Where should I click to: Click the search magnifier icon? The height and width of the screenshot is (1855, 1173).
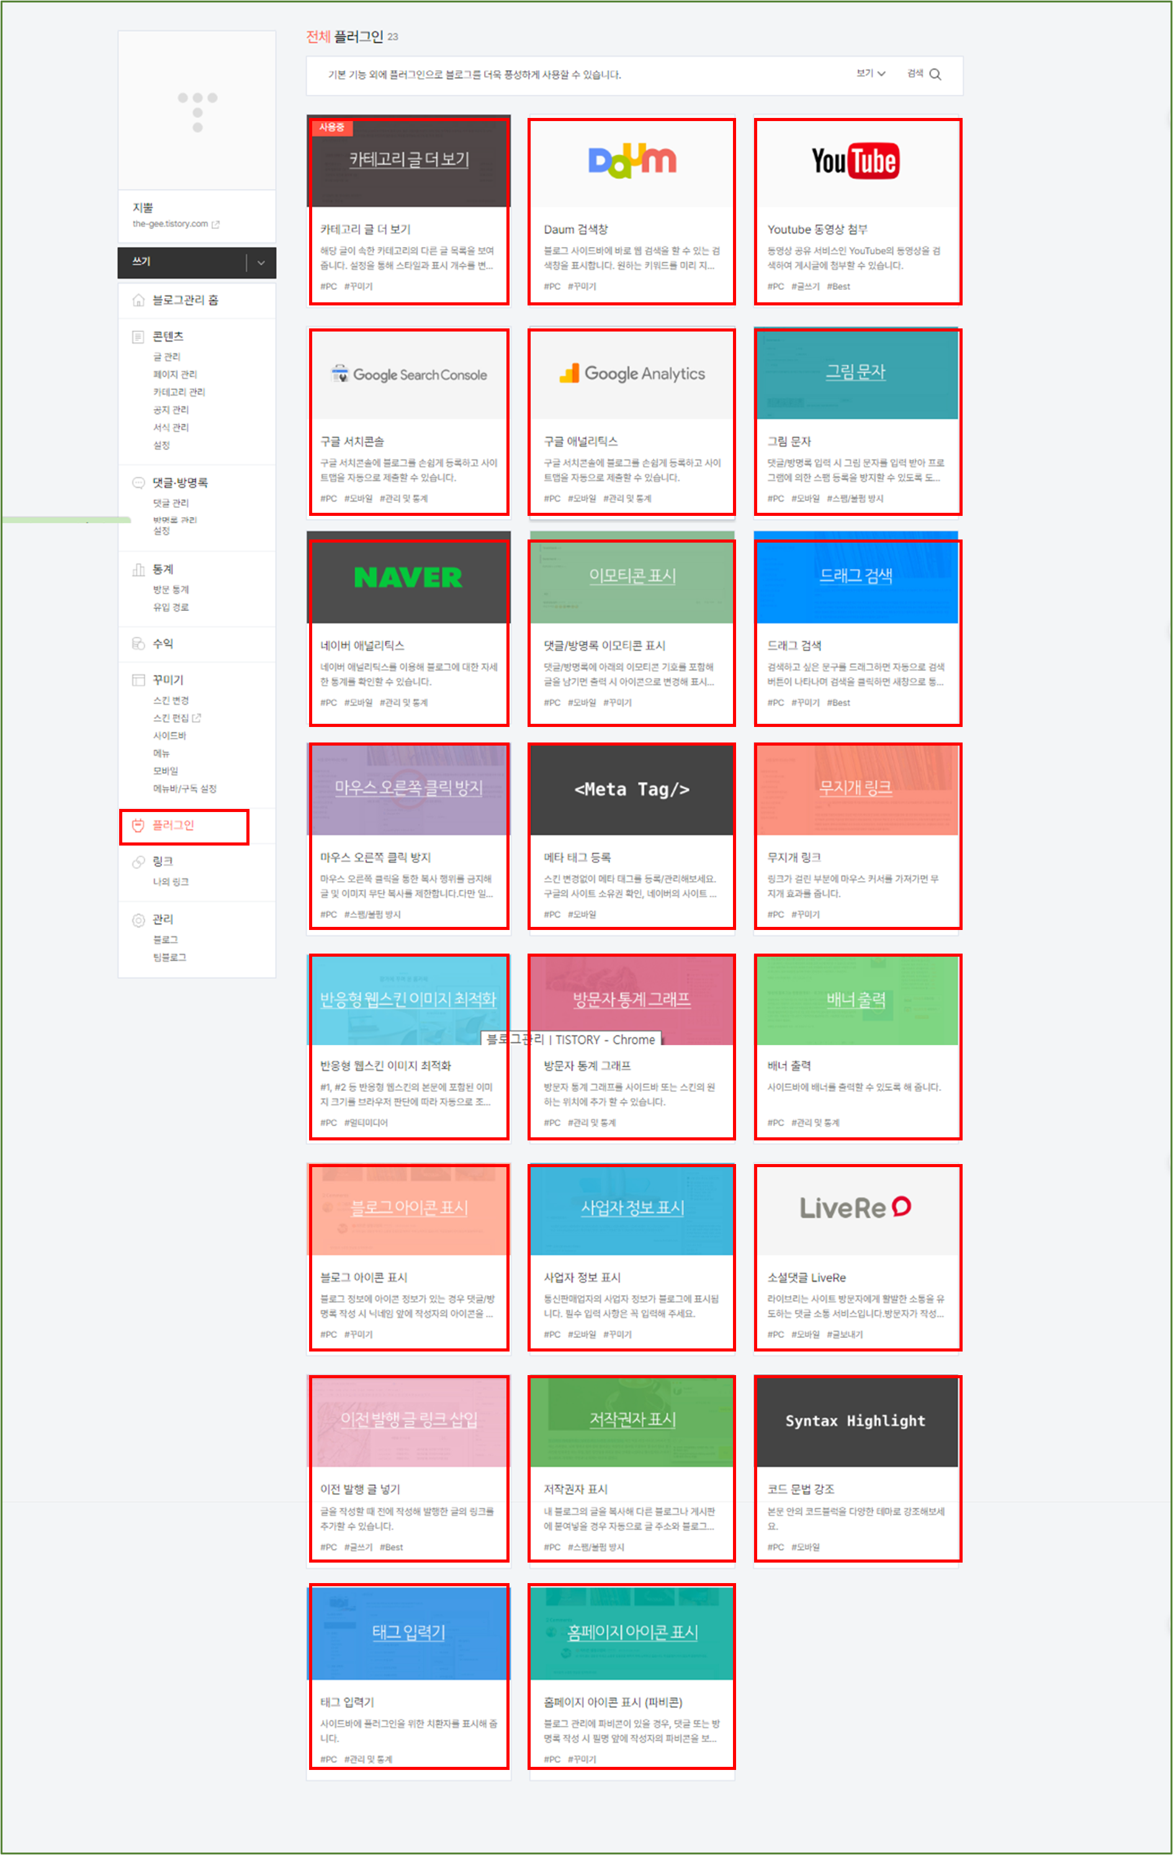(935, 74)
